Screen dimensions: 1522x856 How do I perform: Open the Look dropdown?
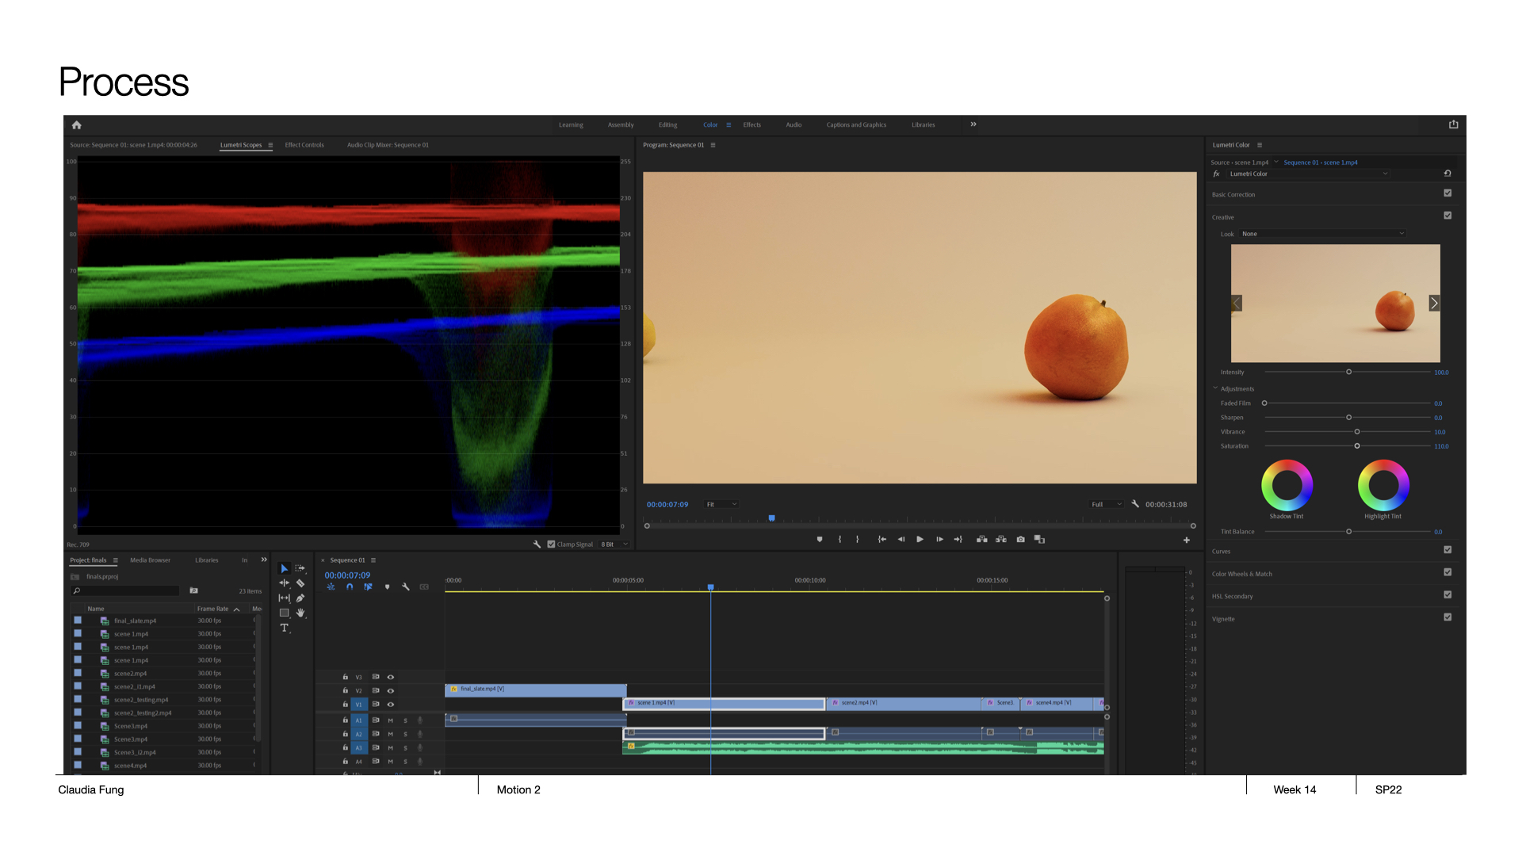1322,234
